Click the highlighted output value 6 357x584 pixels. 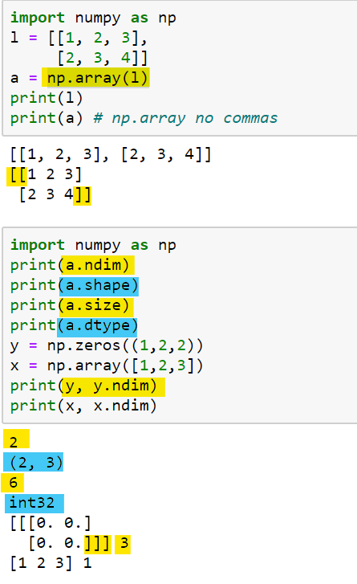pos(13,483)
